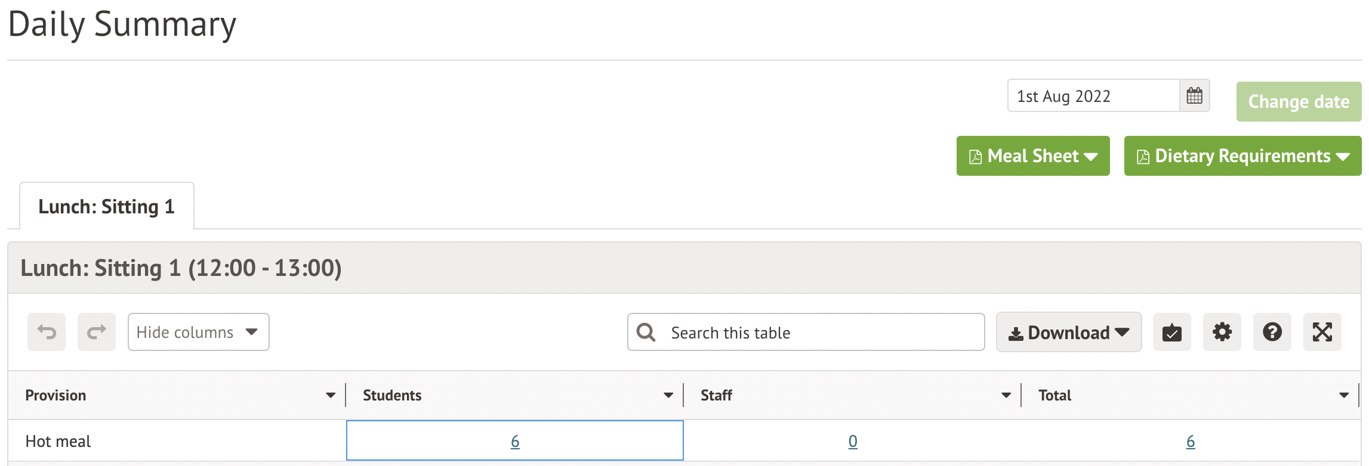1369x466 pixels.
Task: Open Dietary Requirements dropdown
Action: pyautogui.click(x=1242, y=156)
